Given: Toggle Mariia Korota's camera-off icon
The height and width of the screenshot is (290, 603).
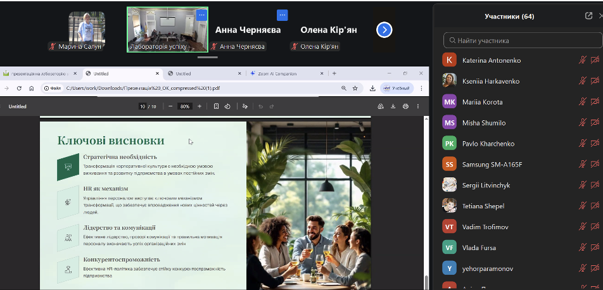Looking at the screenshot, I should pyautogui.click(x=595, y=102).
